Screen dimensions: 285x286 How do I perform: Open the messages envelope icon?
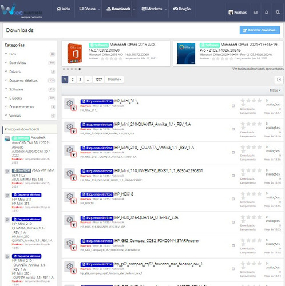255,13
